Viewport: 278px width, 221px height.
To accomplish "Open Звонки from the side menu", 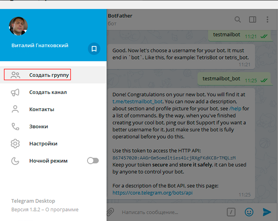I will 53,127.
